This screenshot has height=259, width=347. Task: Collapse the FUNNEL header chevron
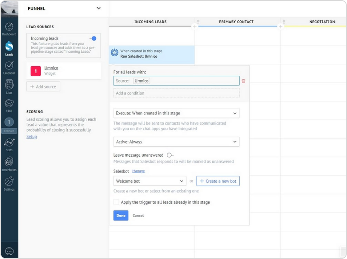98,8
